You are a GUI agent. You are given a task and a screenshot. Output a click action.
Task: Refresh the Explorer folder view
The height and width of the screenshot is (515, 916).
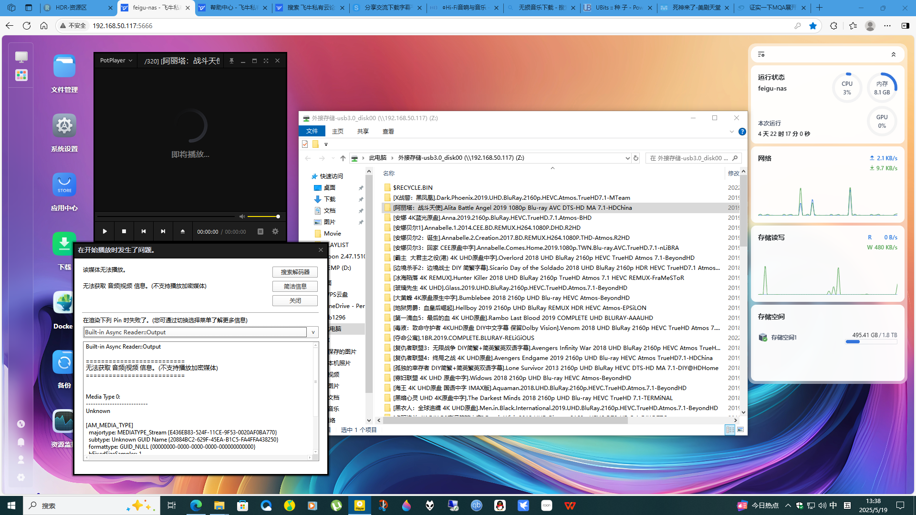tap(636, 158)
